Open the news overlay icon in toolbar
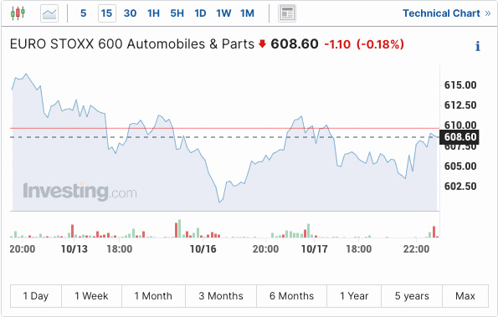Viewport: 498px width, 317px height. pyautogui.click(x=287, y=13)
